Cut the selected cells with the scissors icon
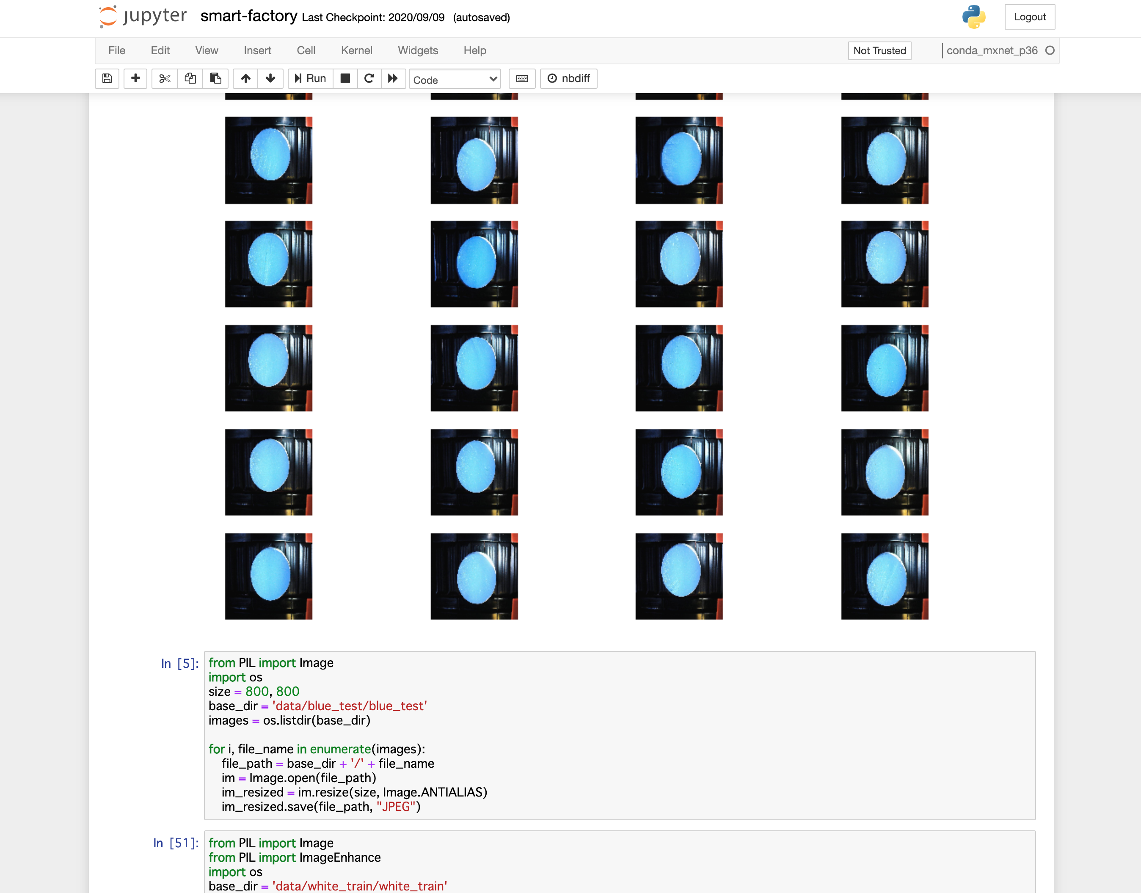Image resolution: width=1141 pixels, height=893 pixels. click(165, 78)
